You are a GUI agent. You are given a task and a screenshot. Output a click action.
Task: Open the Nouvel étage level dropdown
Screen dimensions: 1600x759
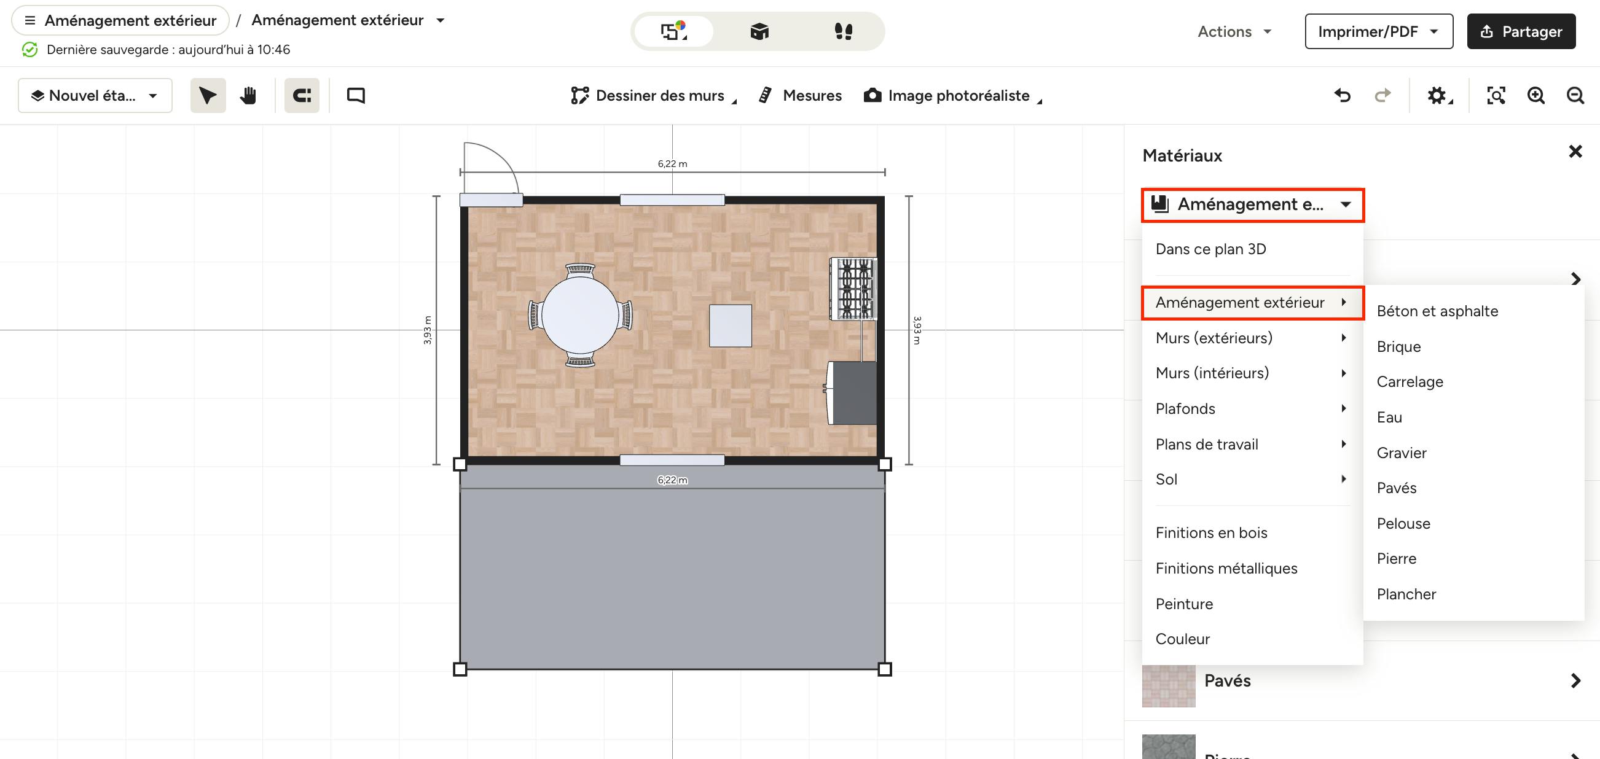[x=95, y=96]
